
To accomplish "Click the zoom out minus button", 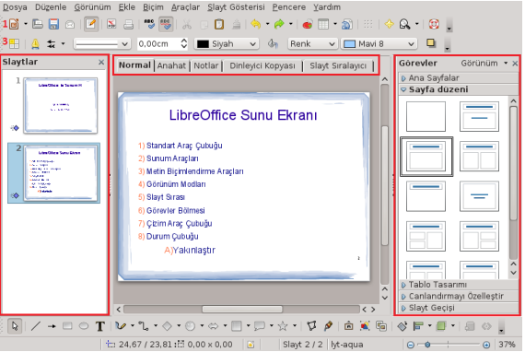I will tap(411, 345).
